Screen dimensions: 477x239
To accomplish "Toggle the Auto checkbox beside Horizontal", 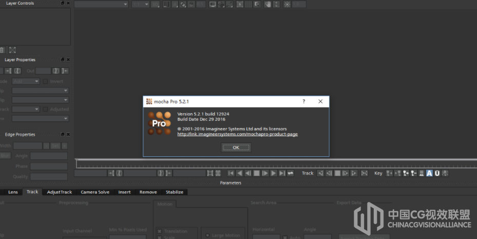I will click(x=285, y=237).
